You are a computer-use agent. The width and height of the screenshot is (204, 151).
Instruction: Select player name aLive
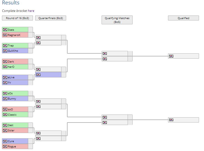tap(11, 77)
